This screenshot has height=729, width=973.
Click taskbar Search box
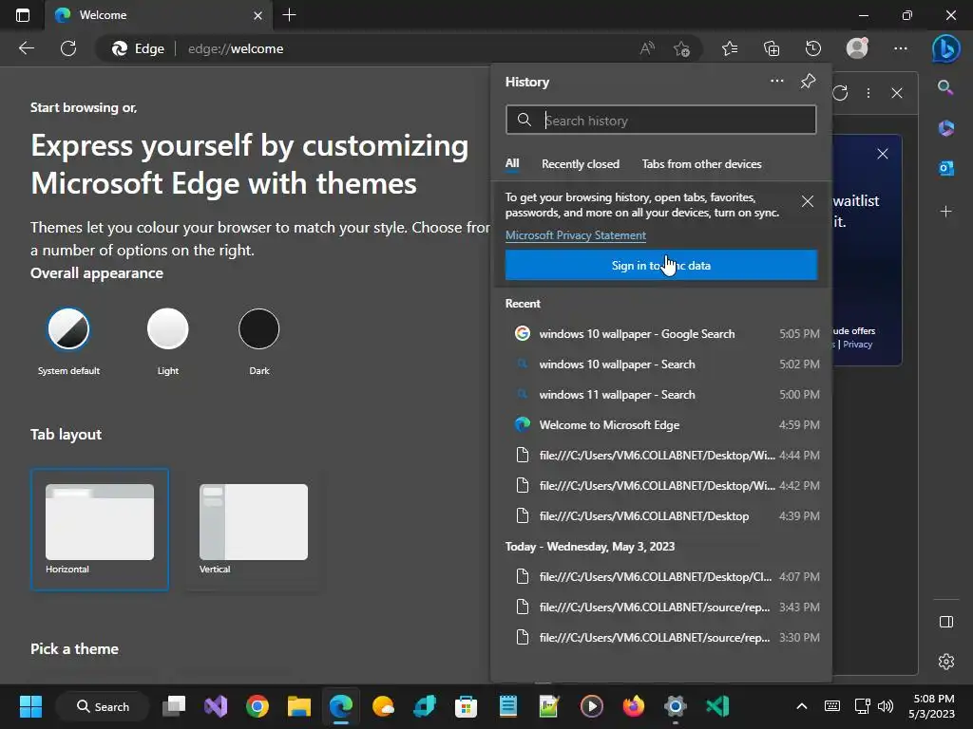[103, 706]
